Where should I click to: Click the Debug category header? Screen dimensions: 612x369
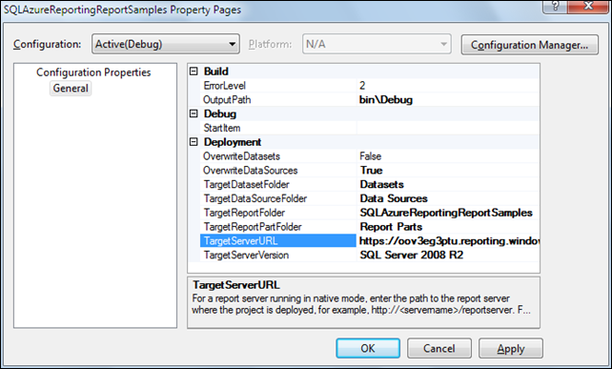tap(220, 113)
